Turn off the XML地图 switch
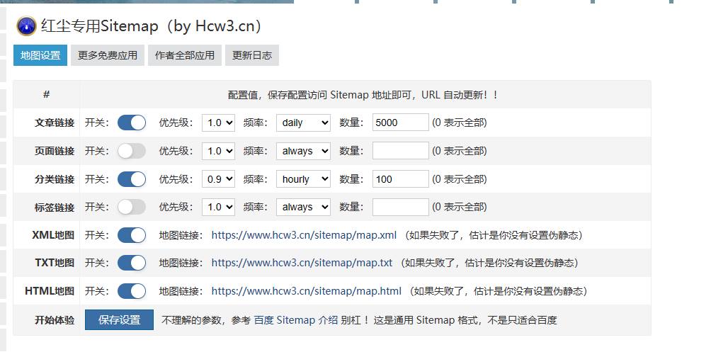This screenshot has height=352, width=728. click(x=132, y=235)
